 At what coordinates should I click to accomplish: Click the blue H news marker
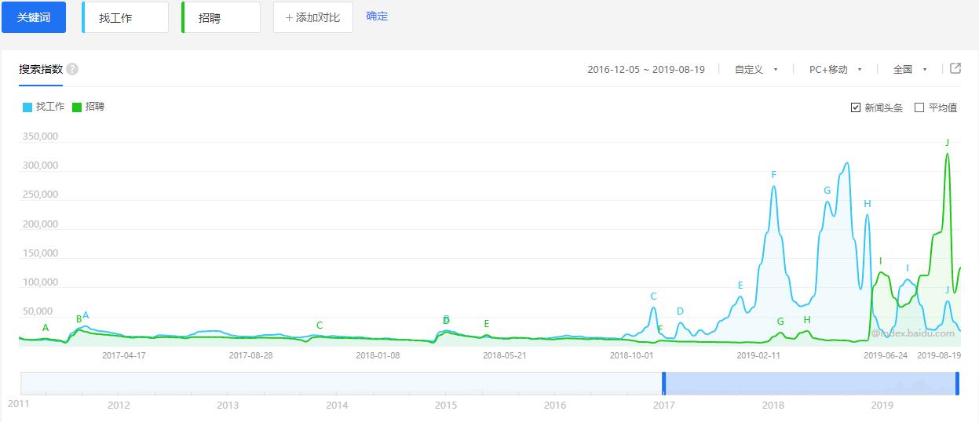click(x=868, y=204)
